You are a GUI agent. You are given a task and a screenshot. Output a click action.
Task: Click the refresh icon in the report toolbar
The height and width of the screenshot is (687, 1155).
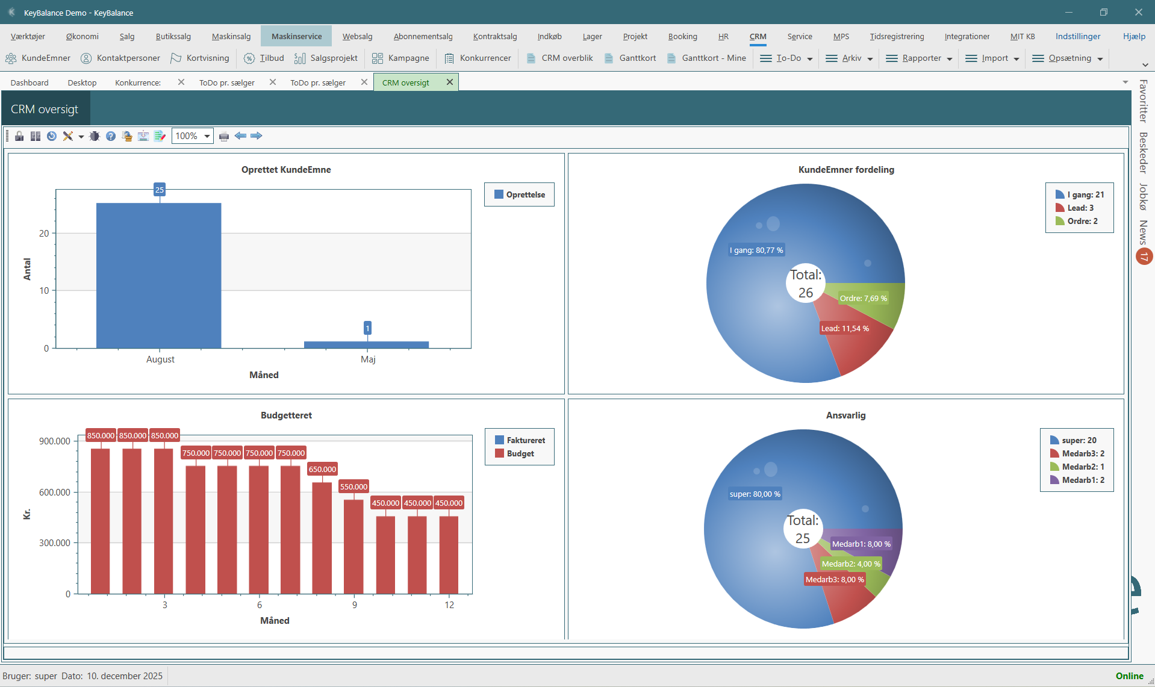click(52, 136)
